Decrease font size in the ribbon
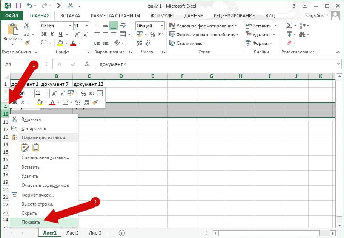The width and height of the screenshot is (344, 238). click(x=86, y=34)
